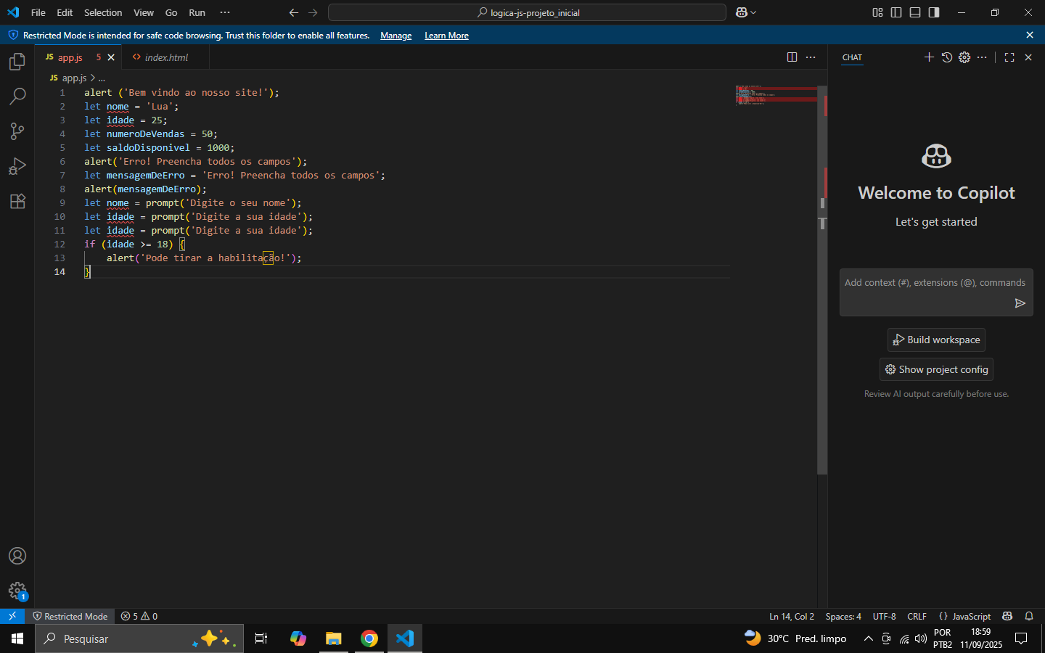Open editor More Actions ellipsis
1045x653 pixels.
coord(811,57)
